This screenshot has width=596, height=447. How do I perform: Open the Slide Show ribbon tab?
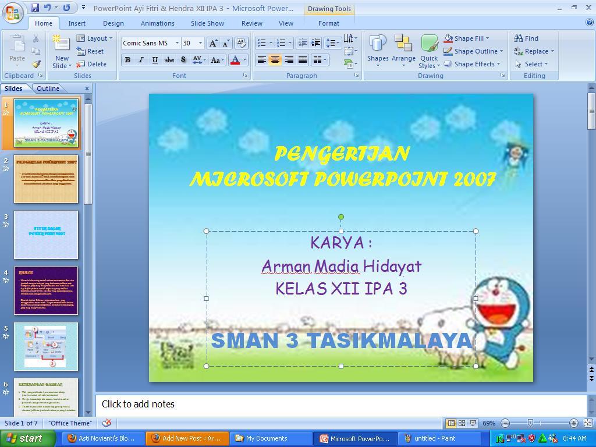pyautogui.click(x=207, y=23)
